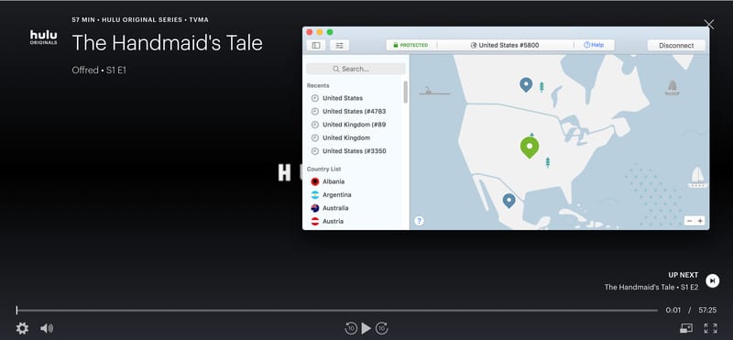Open the VPN Help link
Image resolution: width=733 pixels, height=340 pixels.
coord(594,45)
